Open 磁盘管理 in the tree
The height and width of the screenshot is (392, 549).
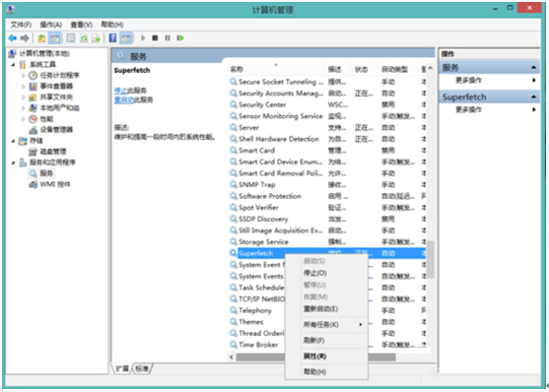pos(53,152)
